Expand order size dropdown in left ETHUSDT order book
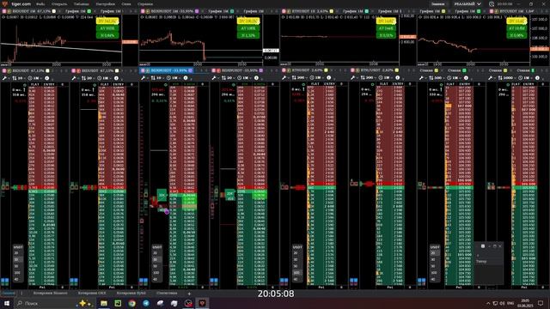The width and height of the screenshot is (550, 309). 299,78
